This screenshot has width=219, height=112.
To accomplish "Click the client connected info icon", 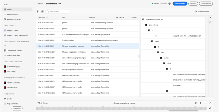I will [x=170, y=4].
